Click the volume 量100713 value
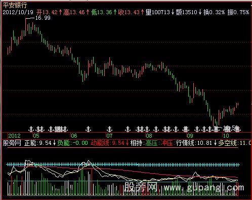 pos(157,12)
